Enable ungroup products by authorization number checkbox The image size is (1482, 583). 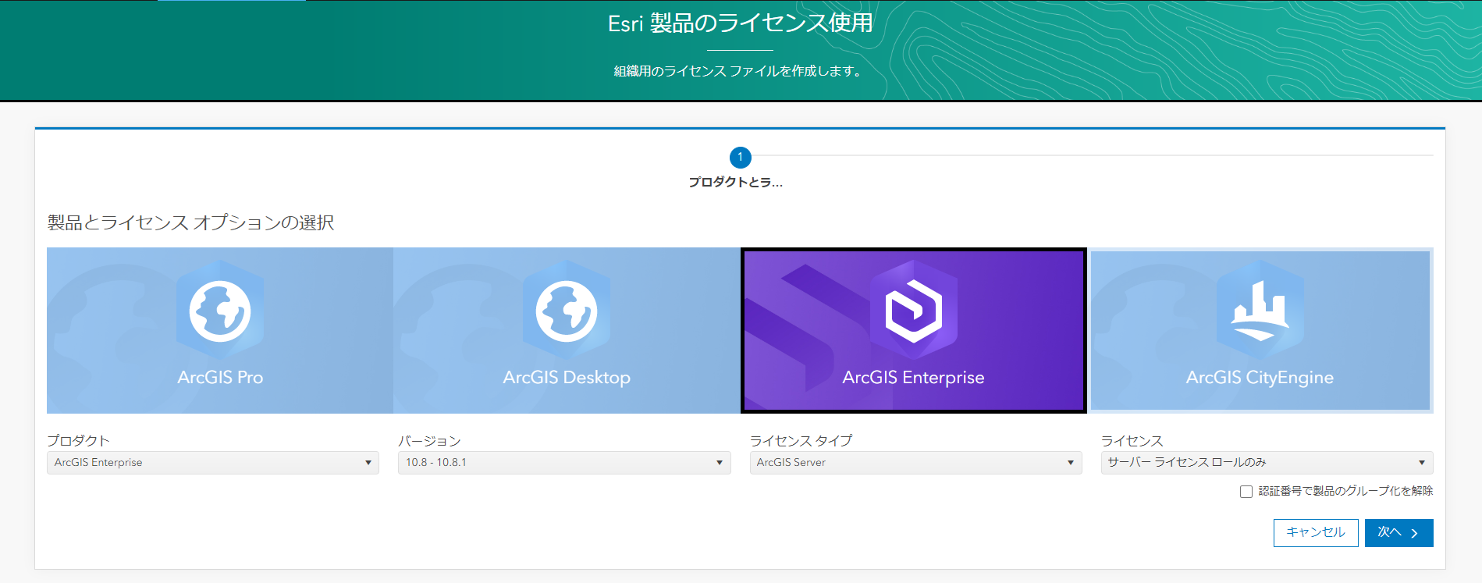1246,492
